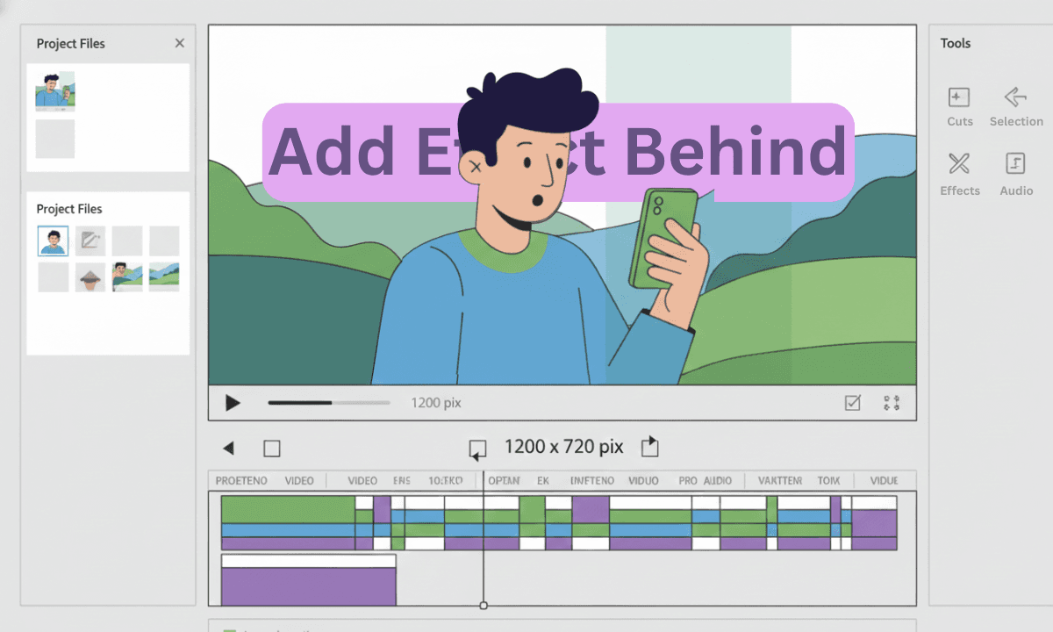Select the first large green timeline clip

coord(288,509)
